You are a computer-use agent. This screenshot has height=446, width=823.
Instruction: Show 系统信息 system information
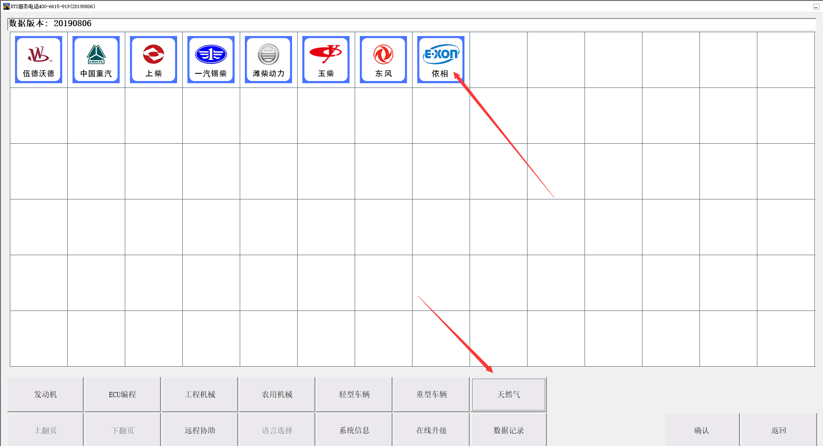pos(354,430)
